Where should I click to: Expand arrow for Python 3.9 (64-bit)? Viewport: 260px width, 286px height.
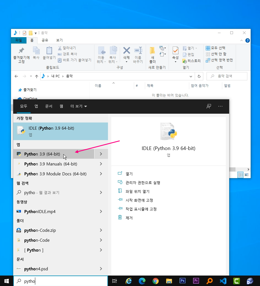coord(101,154)
